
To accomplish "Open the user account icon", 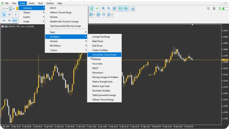I will (x=214, y=9).
